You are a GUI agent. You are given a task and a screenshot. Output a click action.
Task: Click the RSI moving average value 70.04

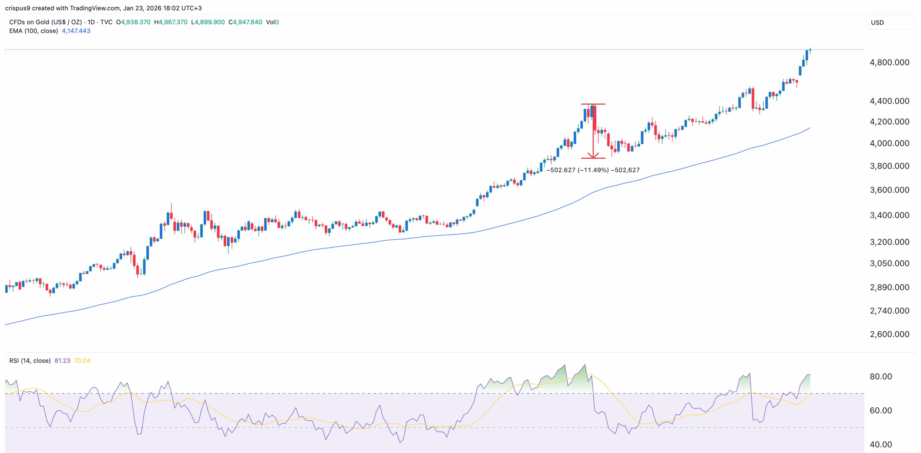[x=82, y=361]
